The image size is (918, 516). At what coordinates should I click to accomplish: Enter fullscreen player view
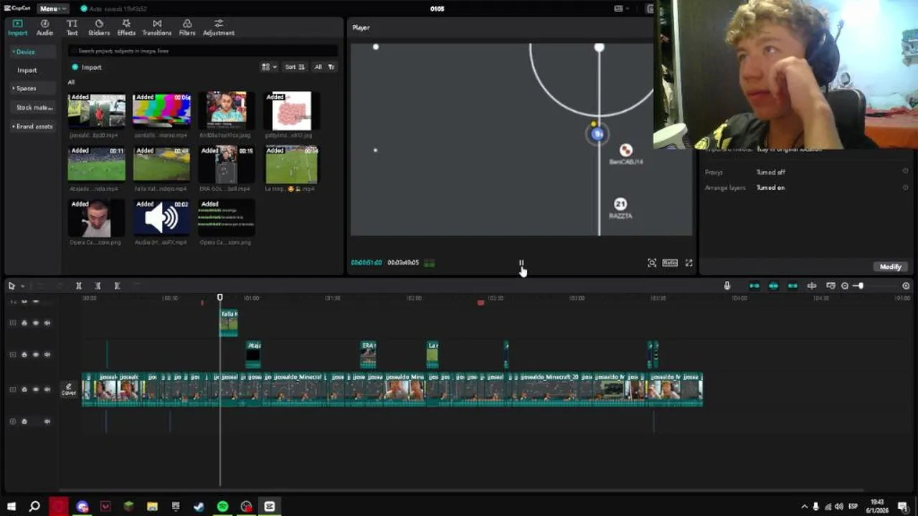[688, 263]
